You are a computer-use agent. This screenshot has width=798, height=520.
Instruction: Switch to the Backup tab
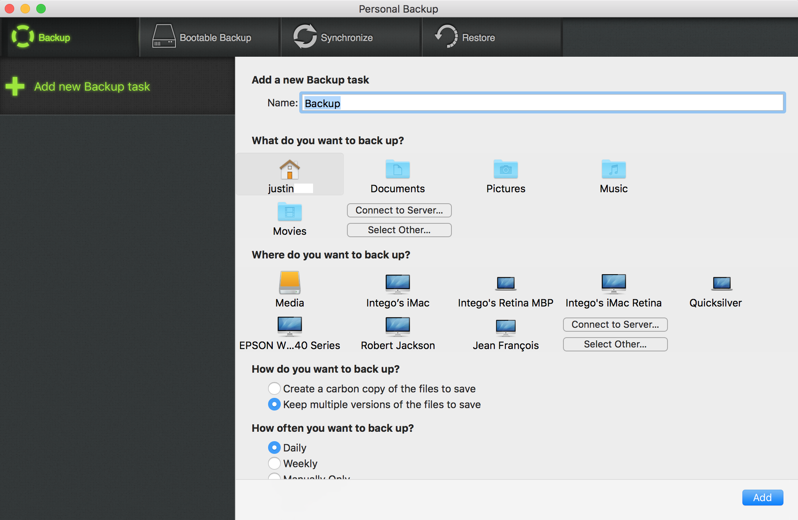click(x=70, y=37)
